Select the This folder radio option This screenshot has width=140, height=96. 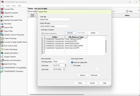[72, 66]
